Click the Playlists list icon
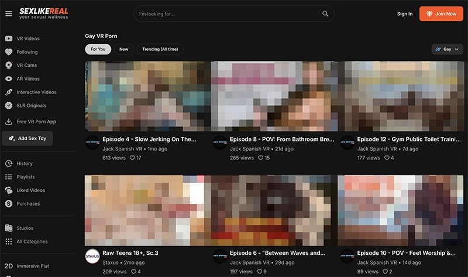The width and height of the screenshot is (468, 277). tap(9, 177)
